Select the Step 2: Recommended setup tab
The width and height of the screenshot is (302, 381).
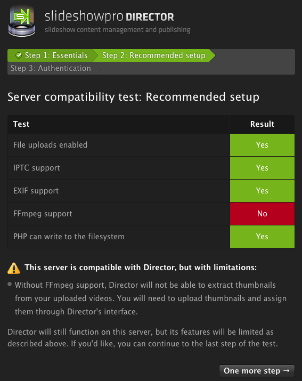[x=154, y=55]
